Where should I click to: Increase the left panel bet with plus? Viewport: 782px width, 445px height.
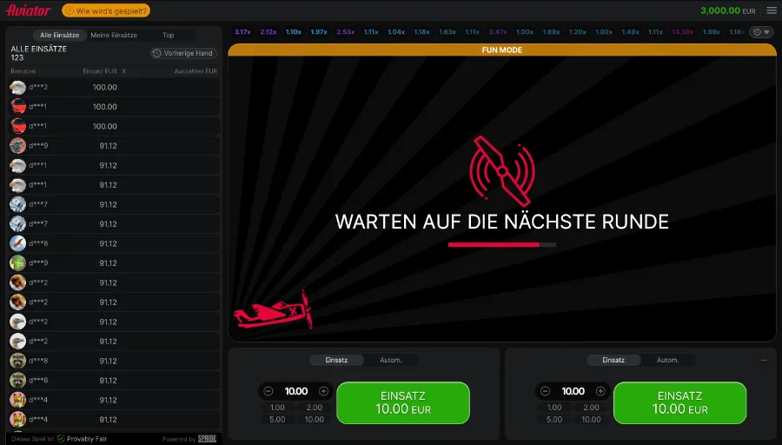[323, 391]
